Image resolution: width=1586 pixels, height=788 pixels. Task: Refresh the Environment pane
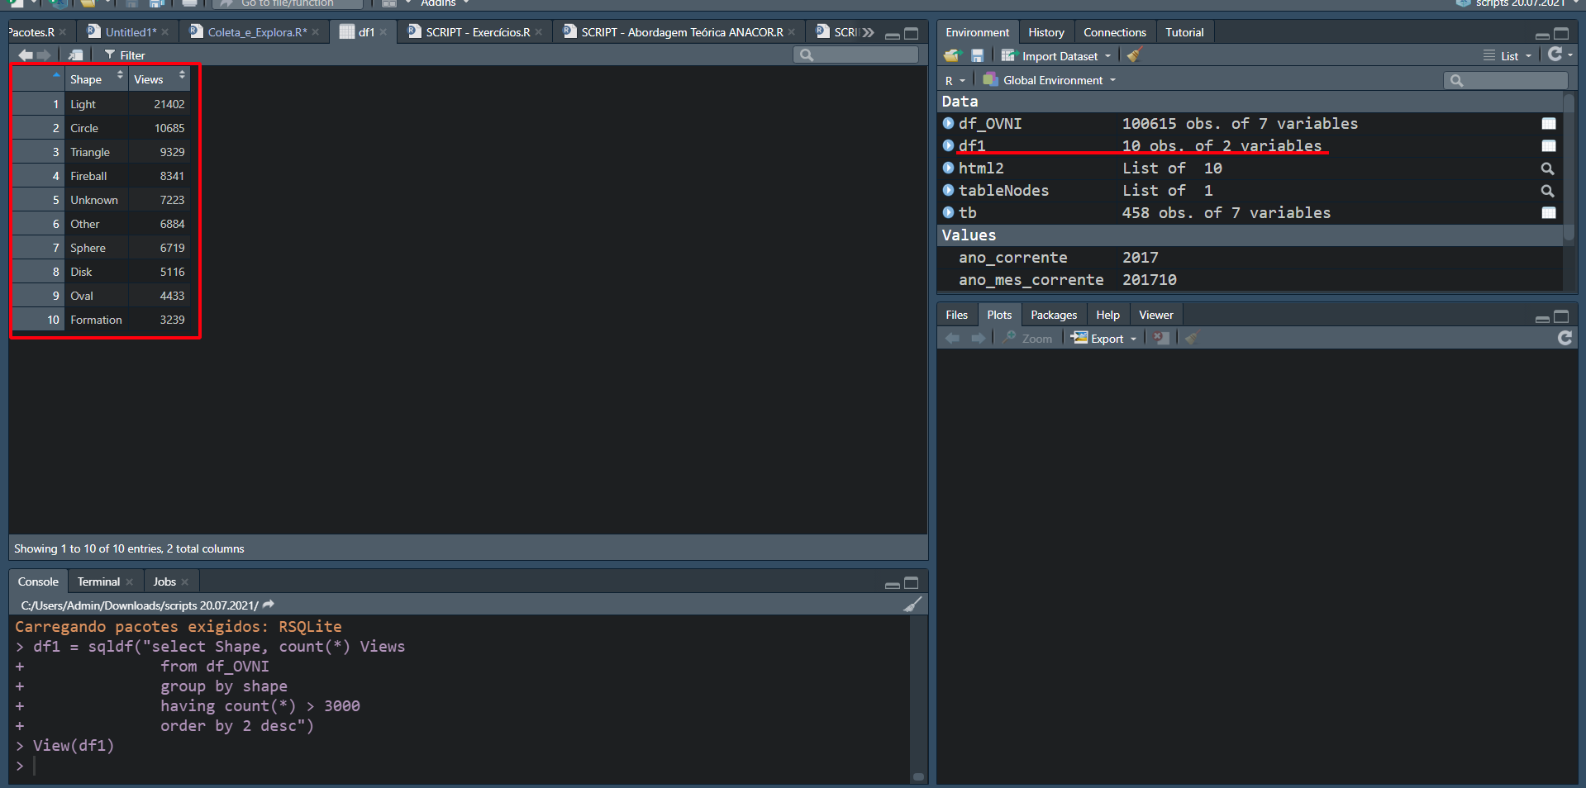[1555, 55]
